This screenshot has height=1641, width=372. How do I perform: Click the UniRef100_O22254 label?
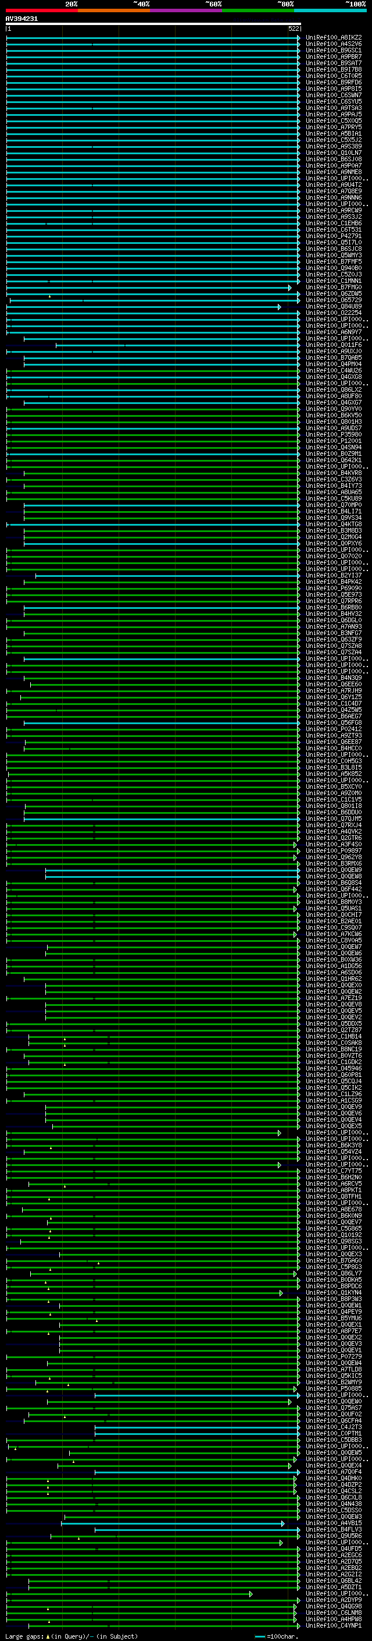point(333,313)
